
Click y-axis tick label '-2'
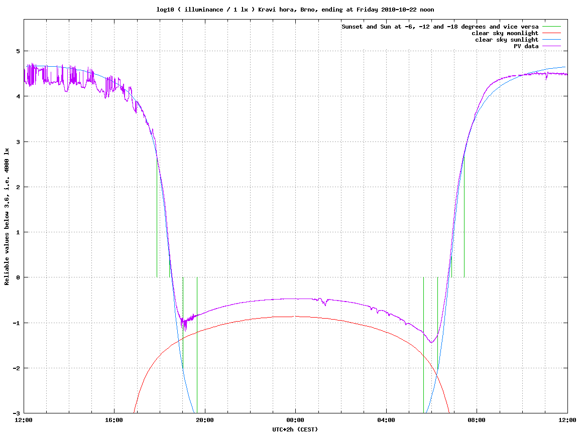point(16,368)
